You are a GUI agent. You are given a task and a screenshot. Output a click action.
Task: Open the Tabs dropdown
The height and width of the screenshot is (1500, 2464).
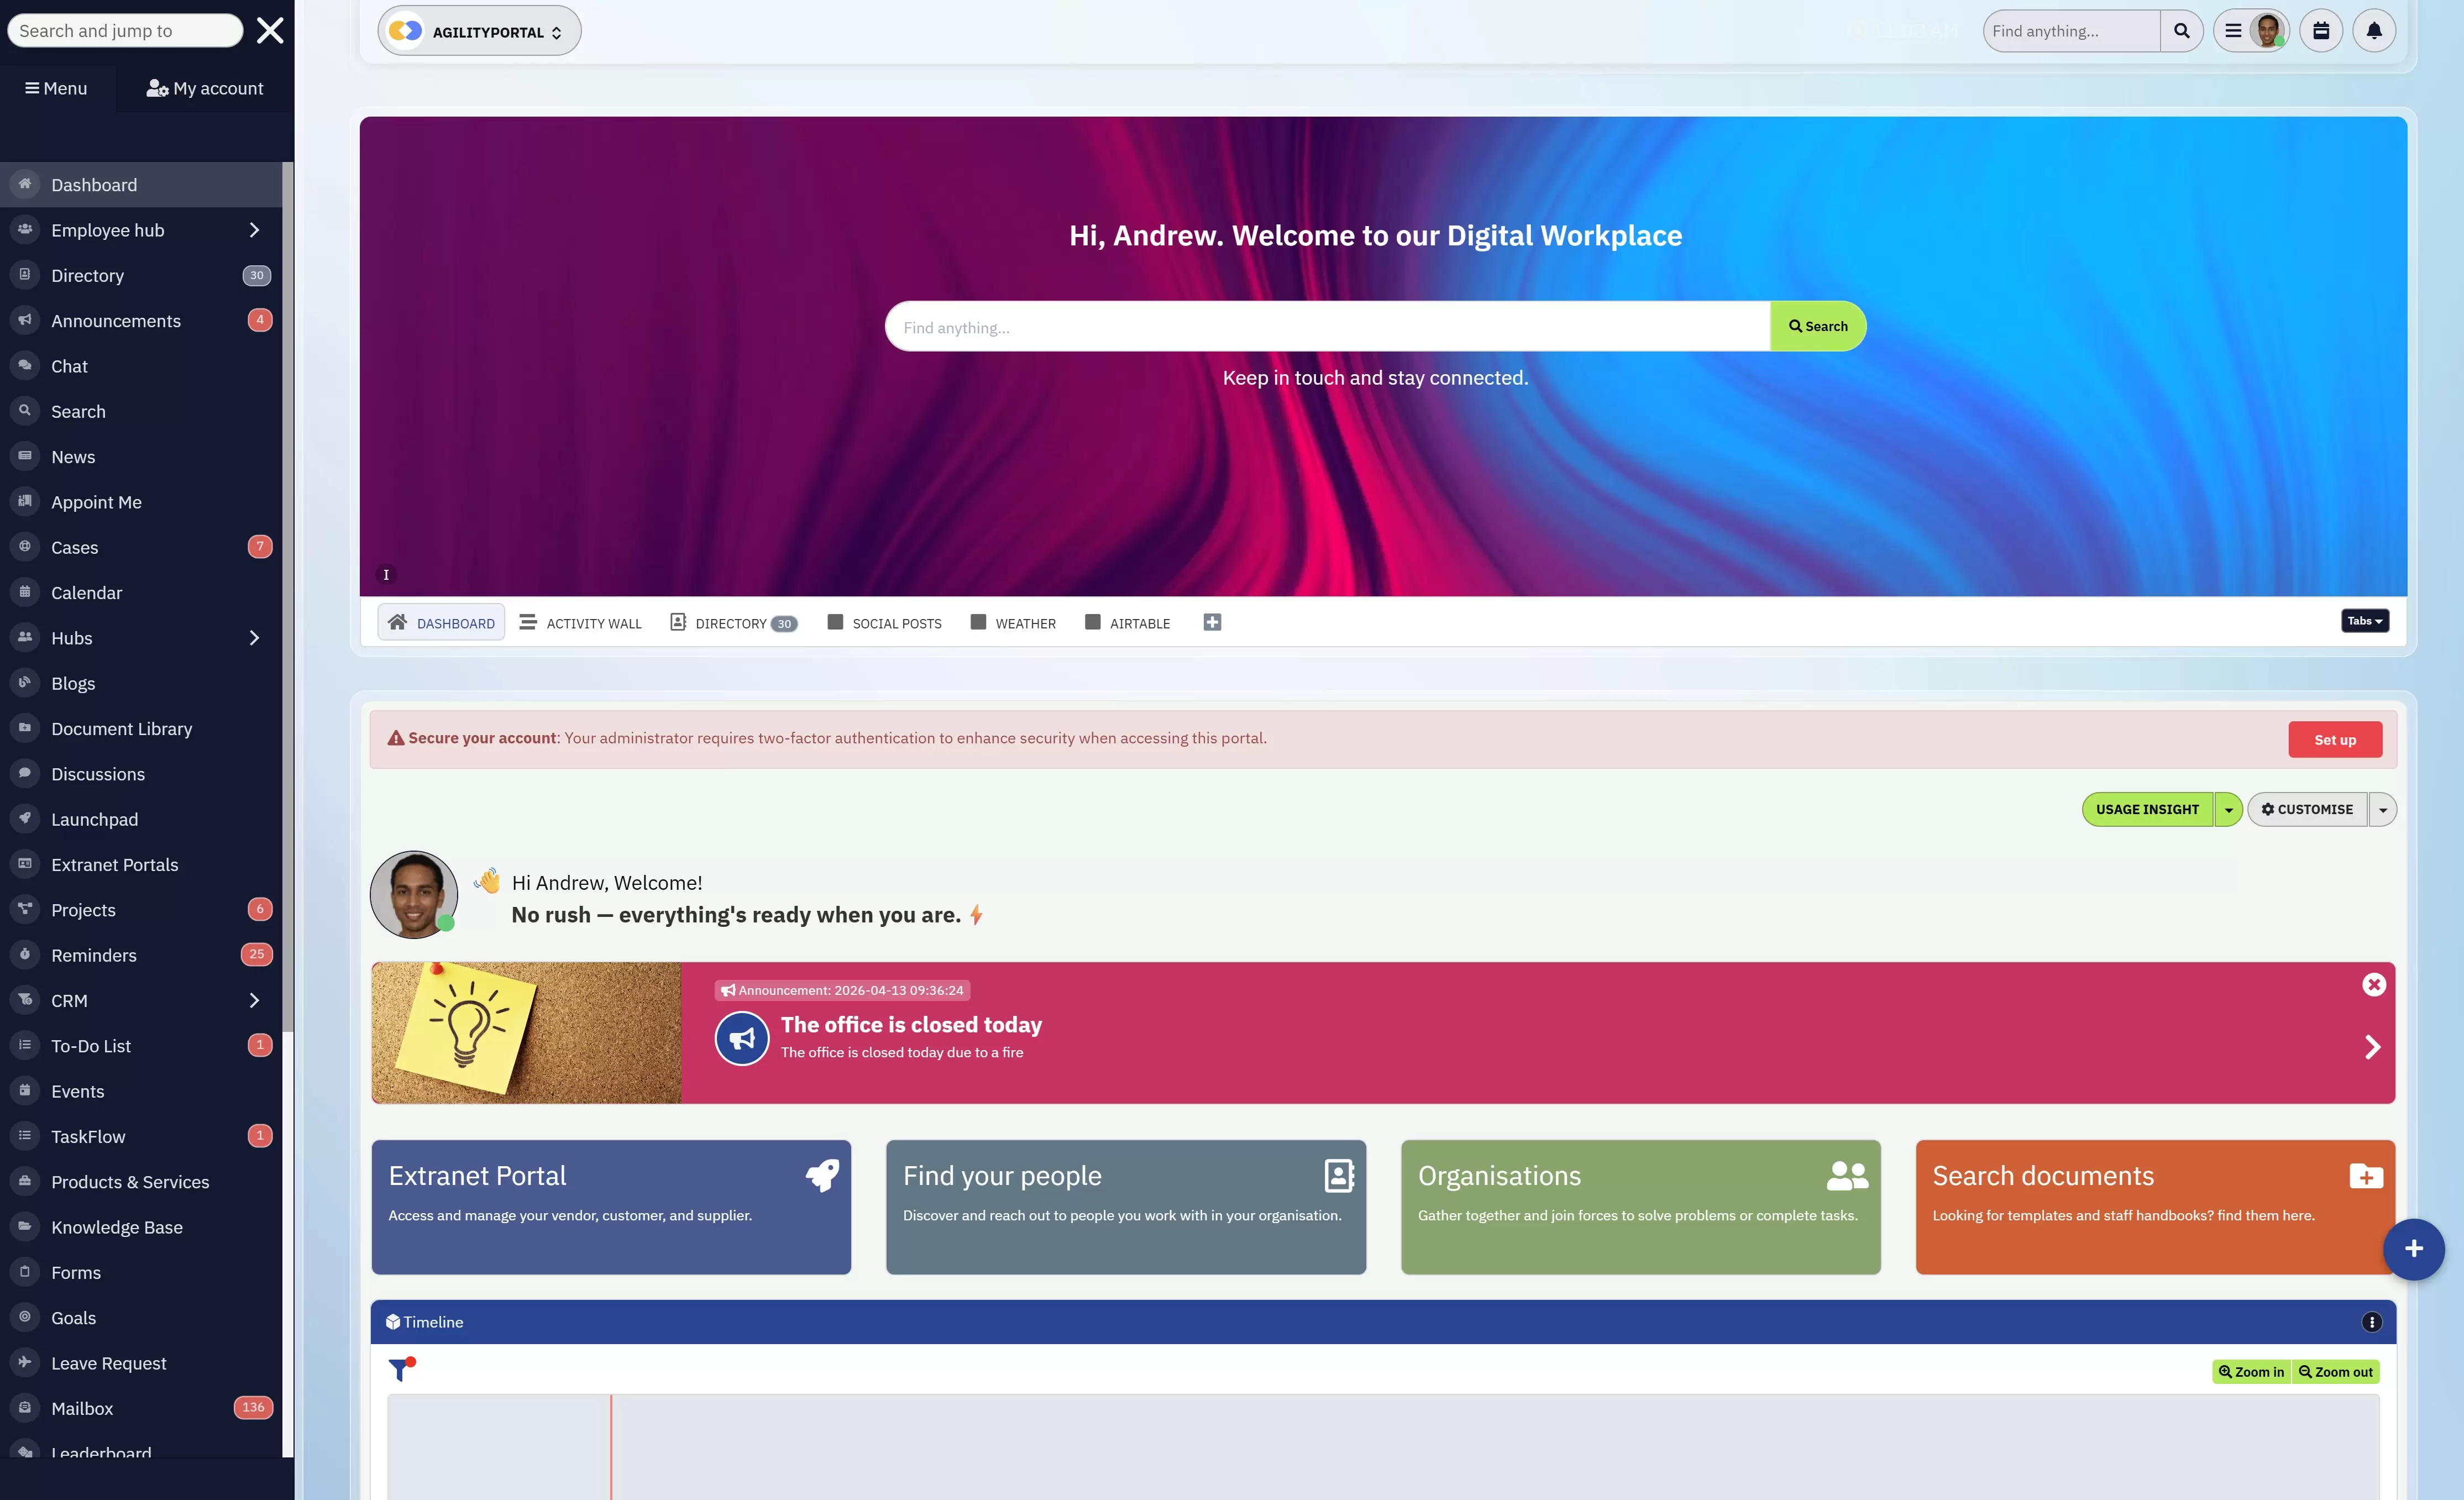2364,621
